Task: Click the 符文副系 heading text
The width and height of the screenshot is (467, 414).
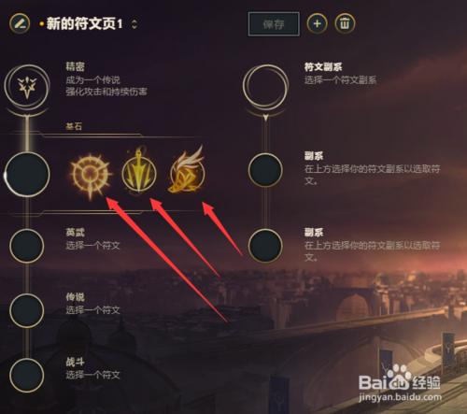Action: [323, 66]
